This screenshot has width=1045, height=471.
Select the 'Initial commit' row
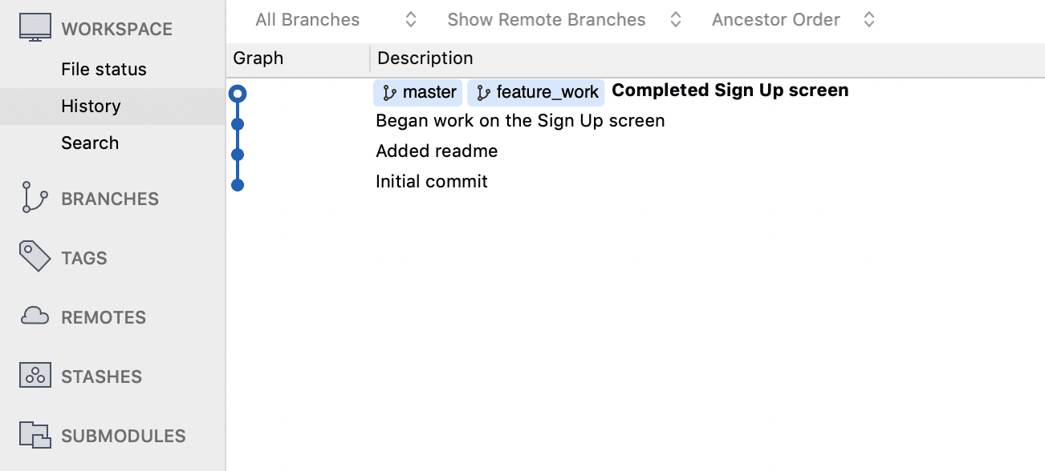pos(635,182)
